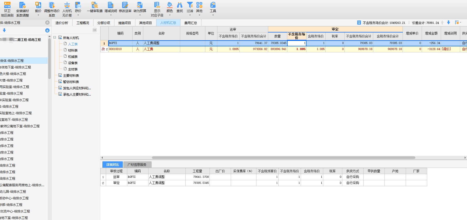The width and height of the screenshot is (467, 220).
Task: Open 安装辅材系数调整 tool
Action: [23, 5]
